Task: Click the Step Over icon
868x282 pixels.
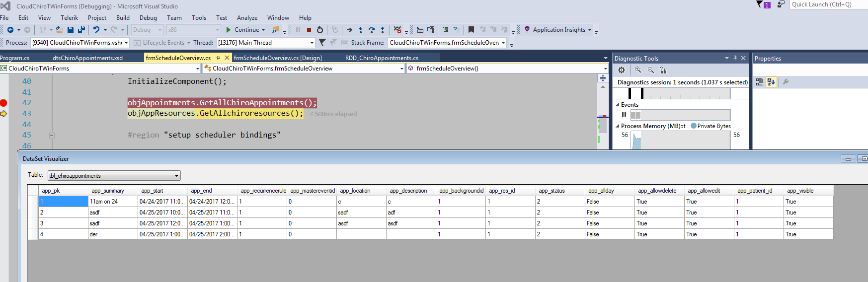Action: tap(372, 30)
